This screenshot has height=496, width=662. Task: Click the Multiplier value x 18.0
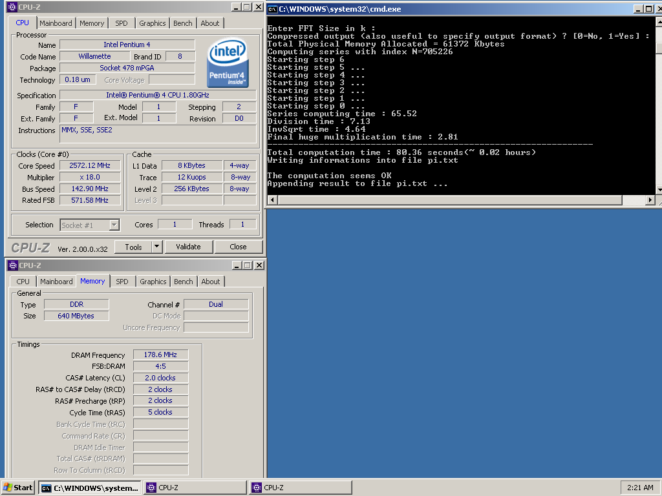coord(90,177)
